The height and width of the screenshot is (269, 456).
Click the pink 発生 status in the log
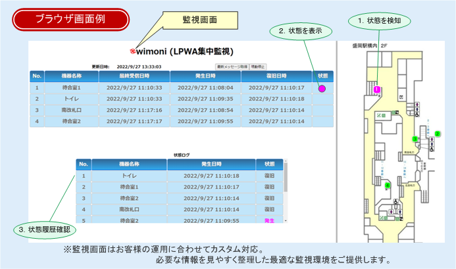[269, 220]
